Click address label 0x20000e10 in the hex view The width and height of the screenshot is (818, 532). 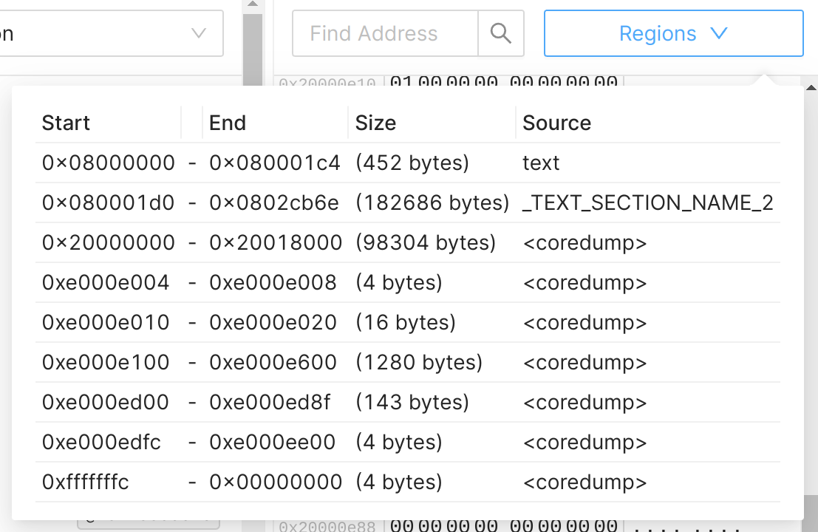(327, 81)
